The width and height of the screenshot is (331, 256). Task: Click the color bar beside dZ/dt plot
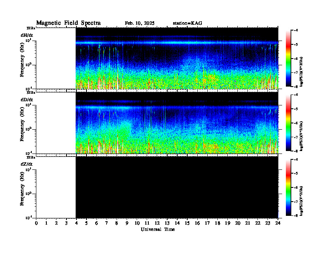288,188
